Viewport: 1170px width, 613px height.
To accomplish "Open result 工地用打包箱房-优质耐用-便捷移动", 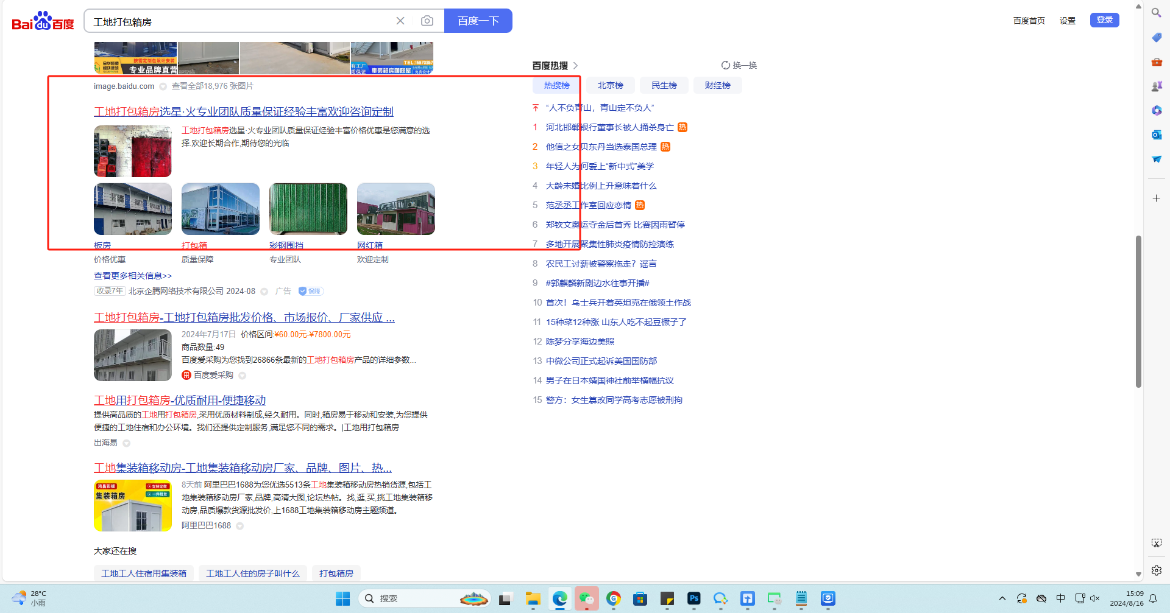I will [180, 401].
